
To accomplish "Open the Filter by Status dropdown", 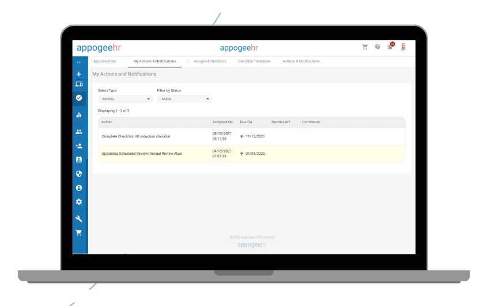I will [x=184, y=99].
